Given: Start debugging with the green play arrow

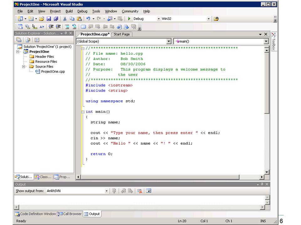Looking at the screenshot, I should click(129, 19).
